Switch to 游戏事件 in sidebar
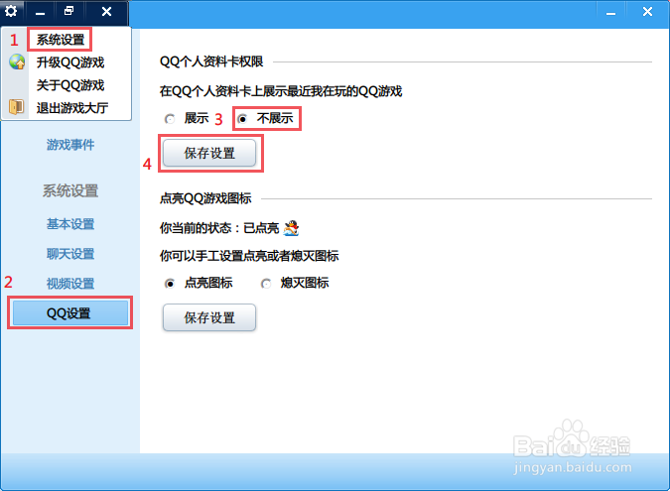This screenshot has width=670, height=491. click(x=70, y=145)
